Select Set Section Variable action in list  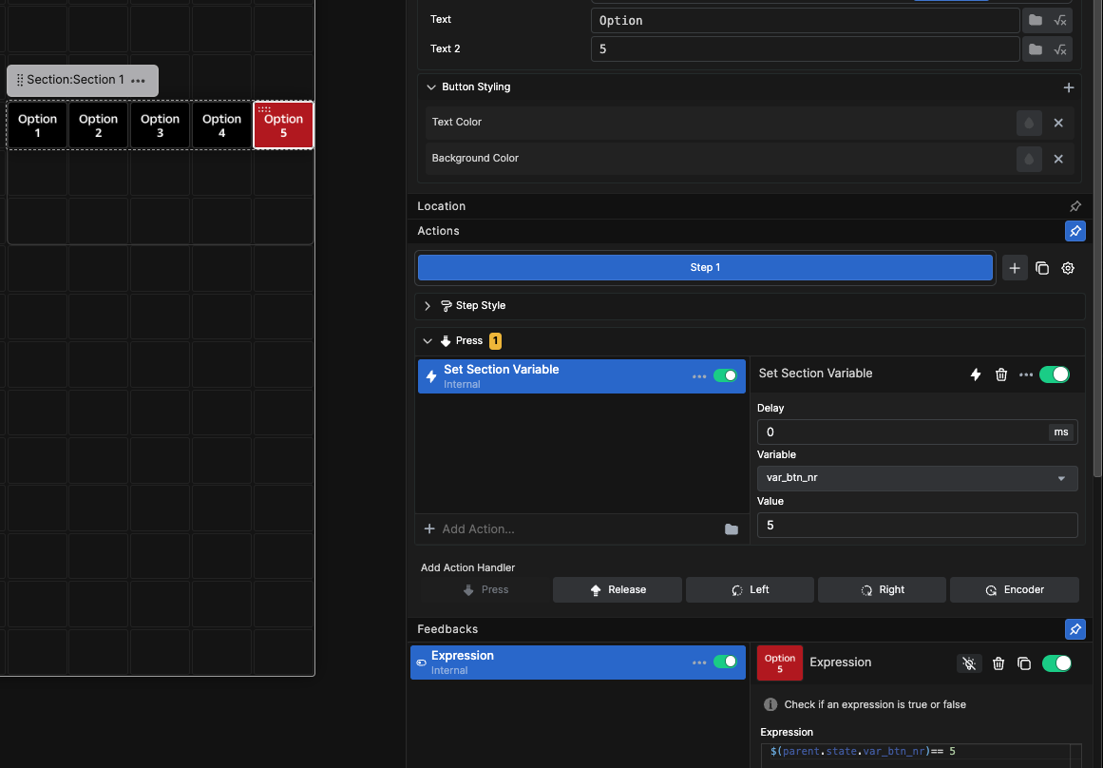(x=581, y=375)
